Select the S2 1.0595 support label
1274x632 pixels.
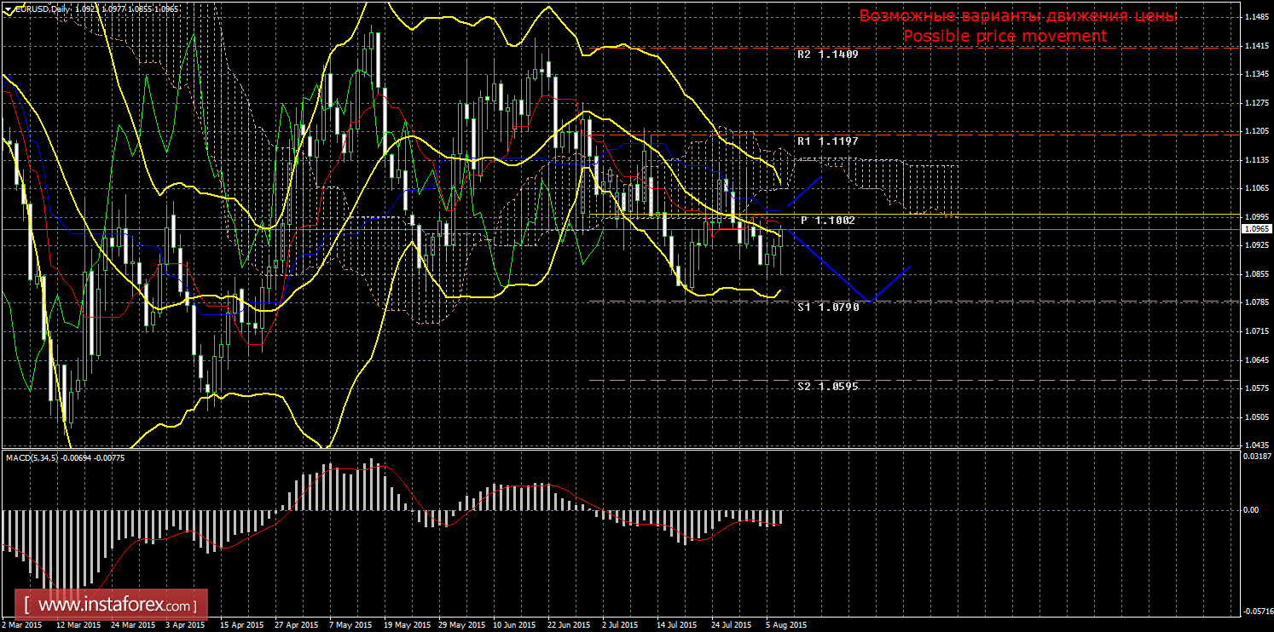(x=827, y=386)
